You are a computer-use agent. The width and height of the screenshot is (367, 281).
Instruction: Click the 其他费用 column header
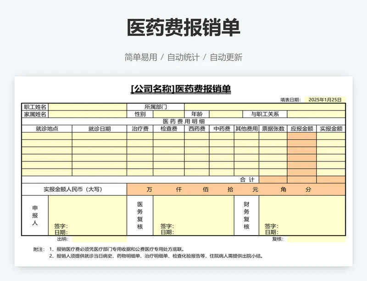(246, 129)
